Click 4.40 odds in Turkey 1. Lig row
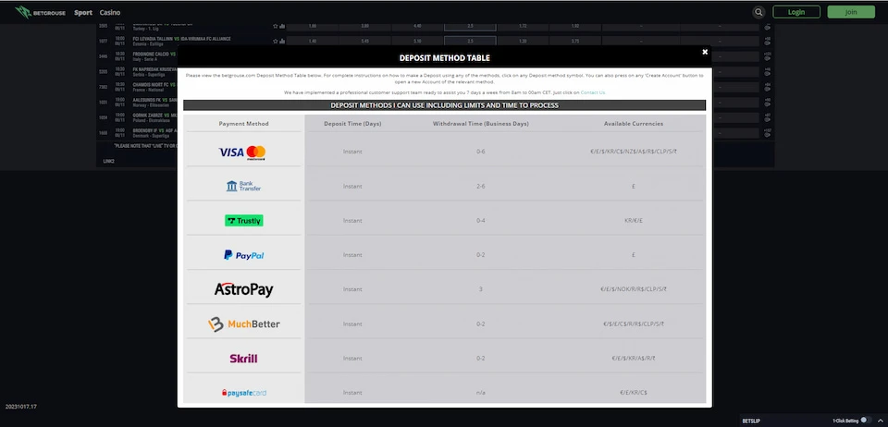This screenshot has width=888, height=427. [x=417, y=26]
